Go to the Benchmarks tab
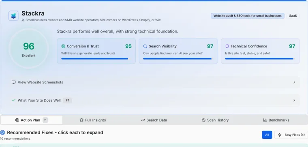 (x=276, y=120)
